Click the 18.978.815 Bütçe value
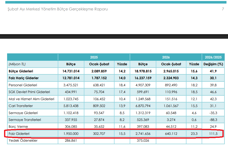 point(143,71)
